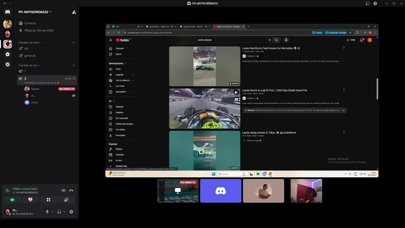The width and height of the screenshot is (405, 228).
Task: Click the YouTube Crear button
Action: pos(351,40)
